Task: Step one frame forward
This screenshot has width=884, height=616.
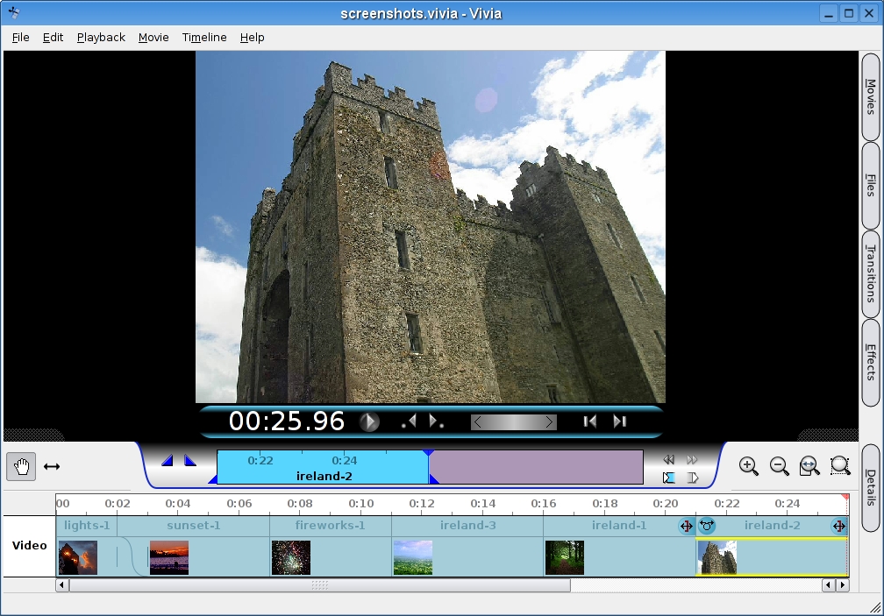Action: pos(436,421)
